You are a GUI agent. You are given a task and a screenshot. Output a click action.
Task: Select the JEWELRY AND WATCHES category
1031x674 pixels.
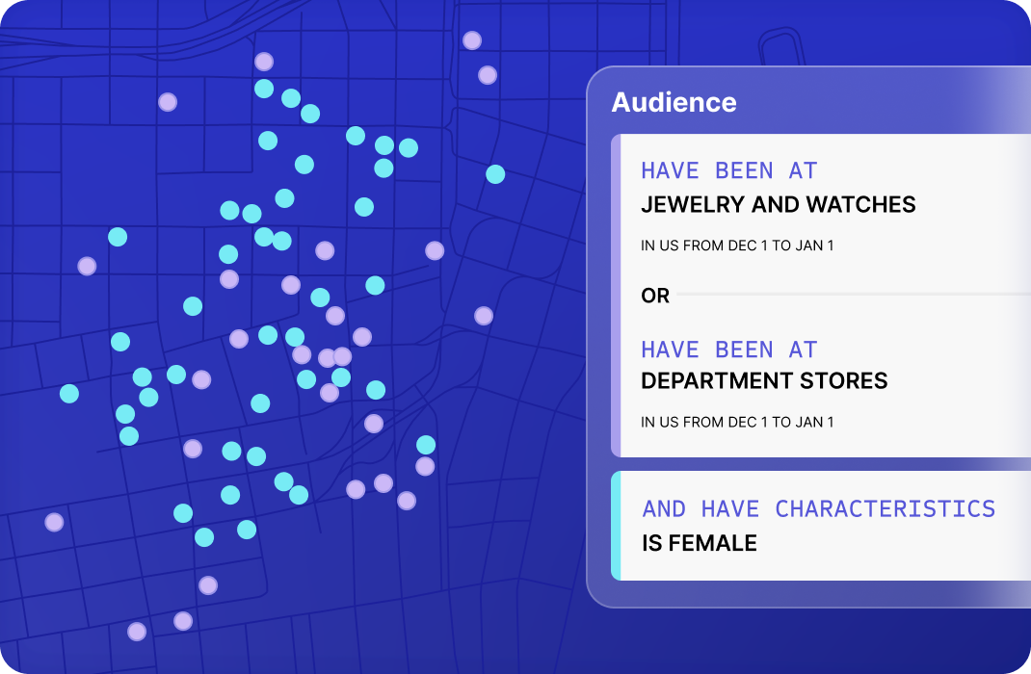(x=778, y=204)
